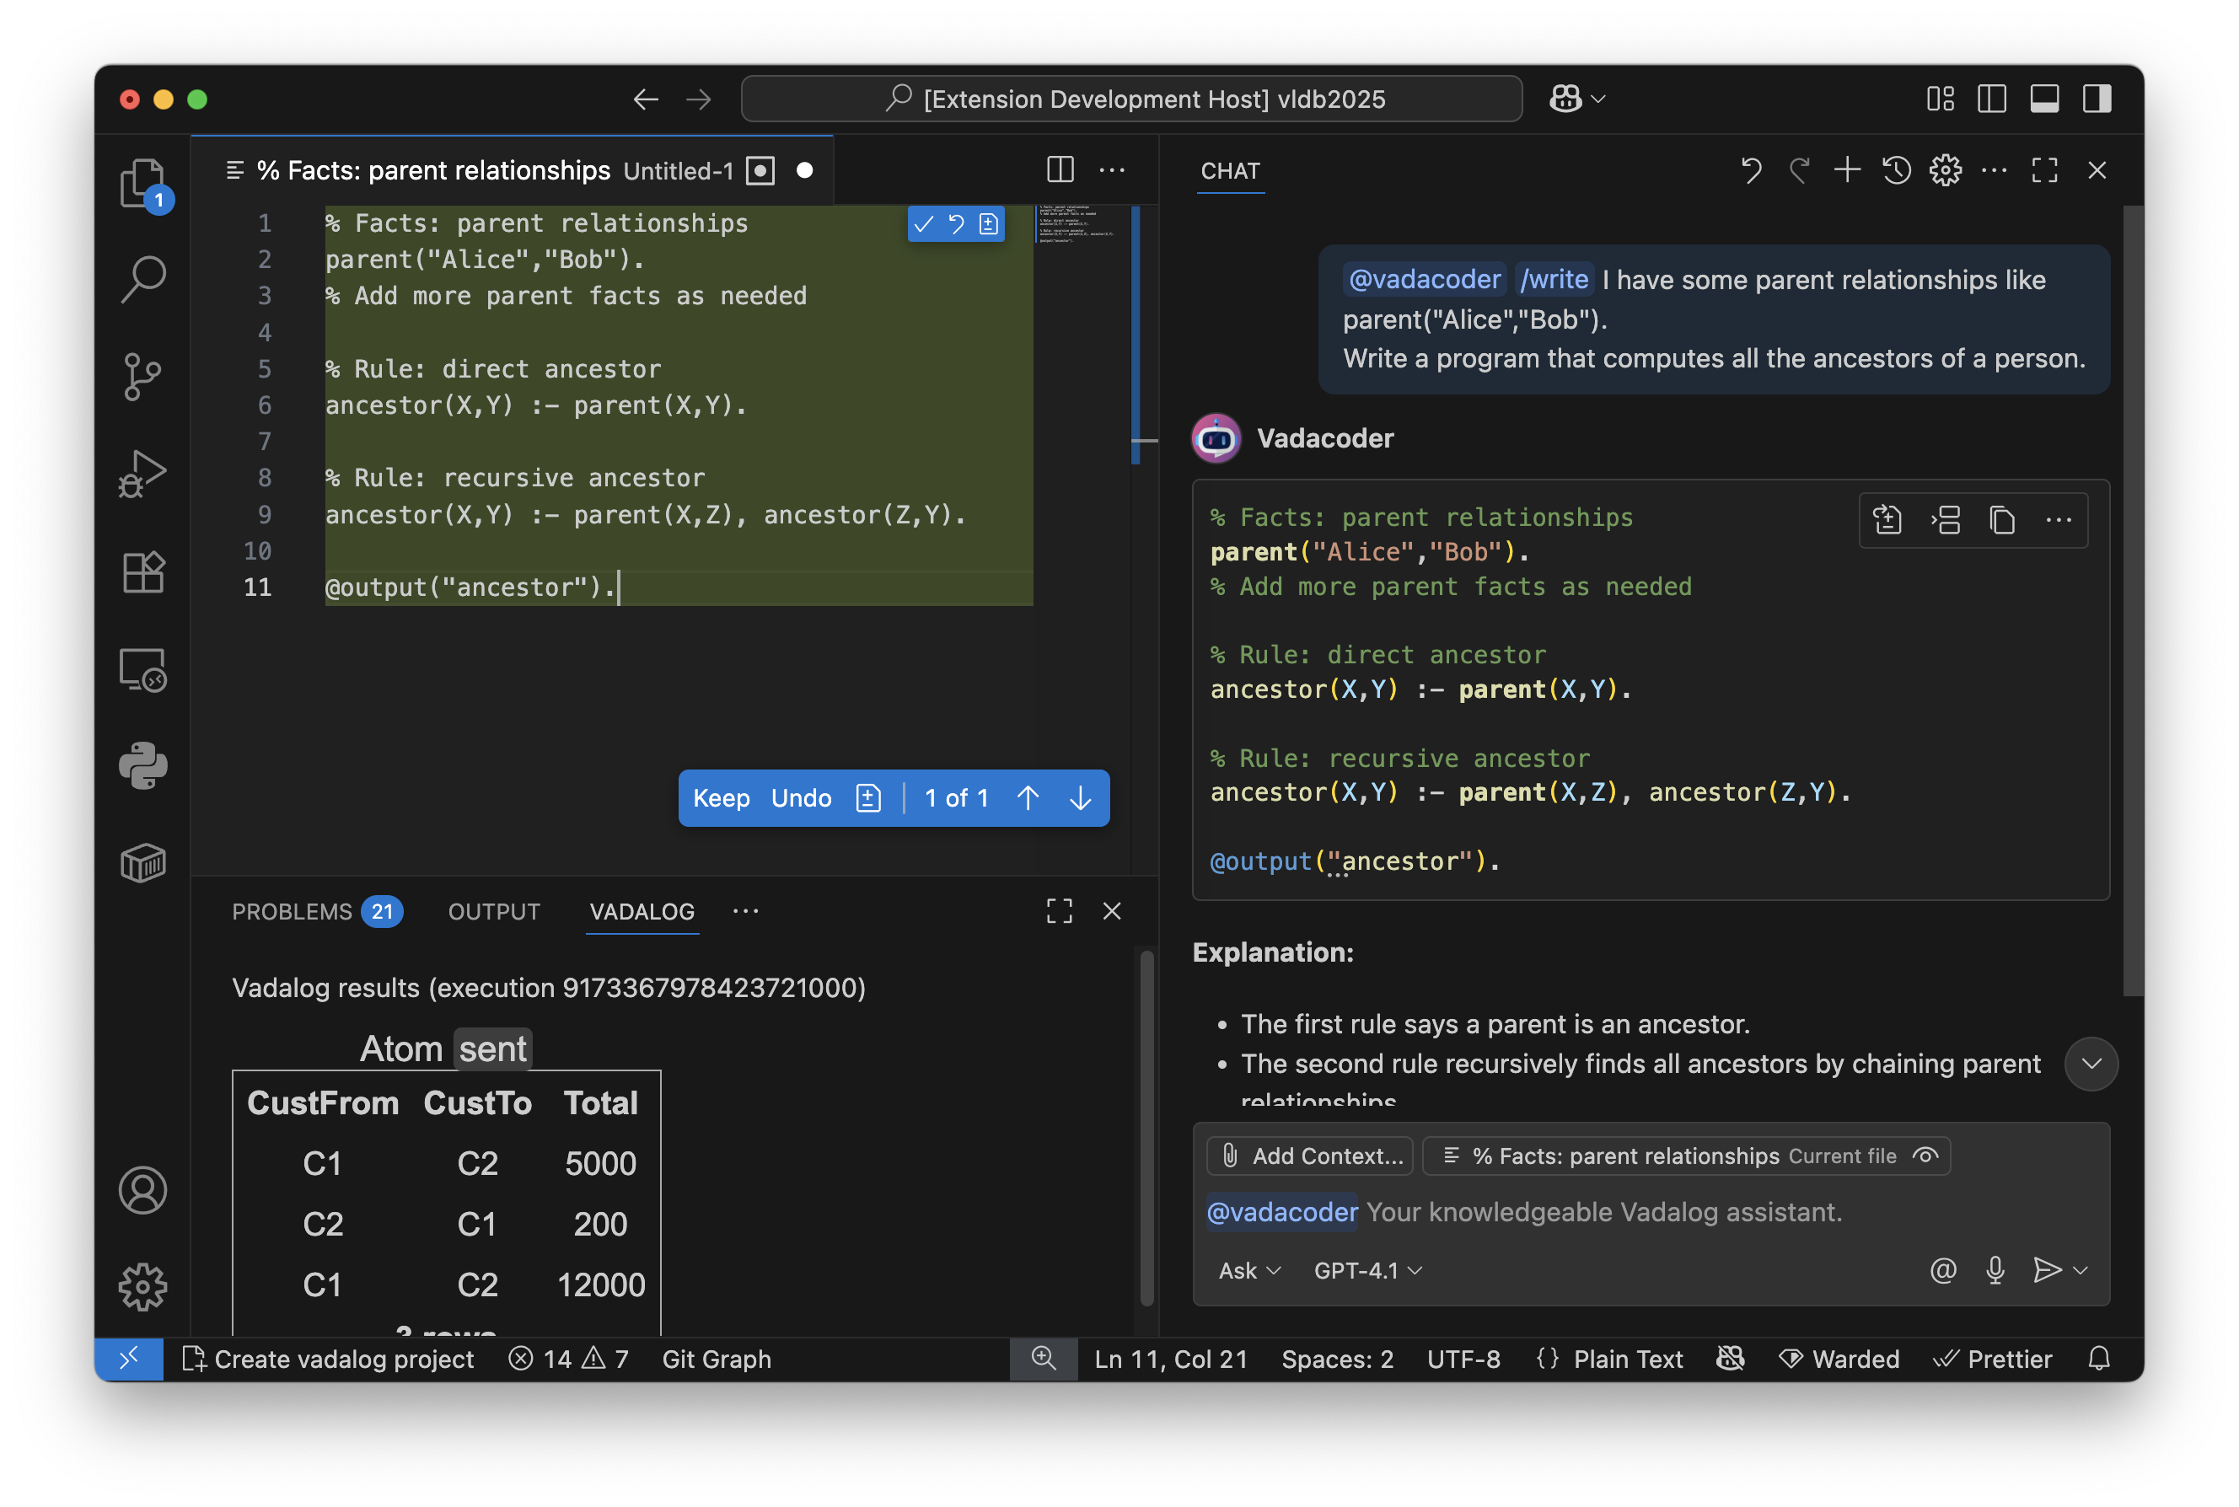This screenshot has height=1507, width=2239.
Task: Select the VADALOG panel tab
Action: (x=642, y=910)
